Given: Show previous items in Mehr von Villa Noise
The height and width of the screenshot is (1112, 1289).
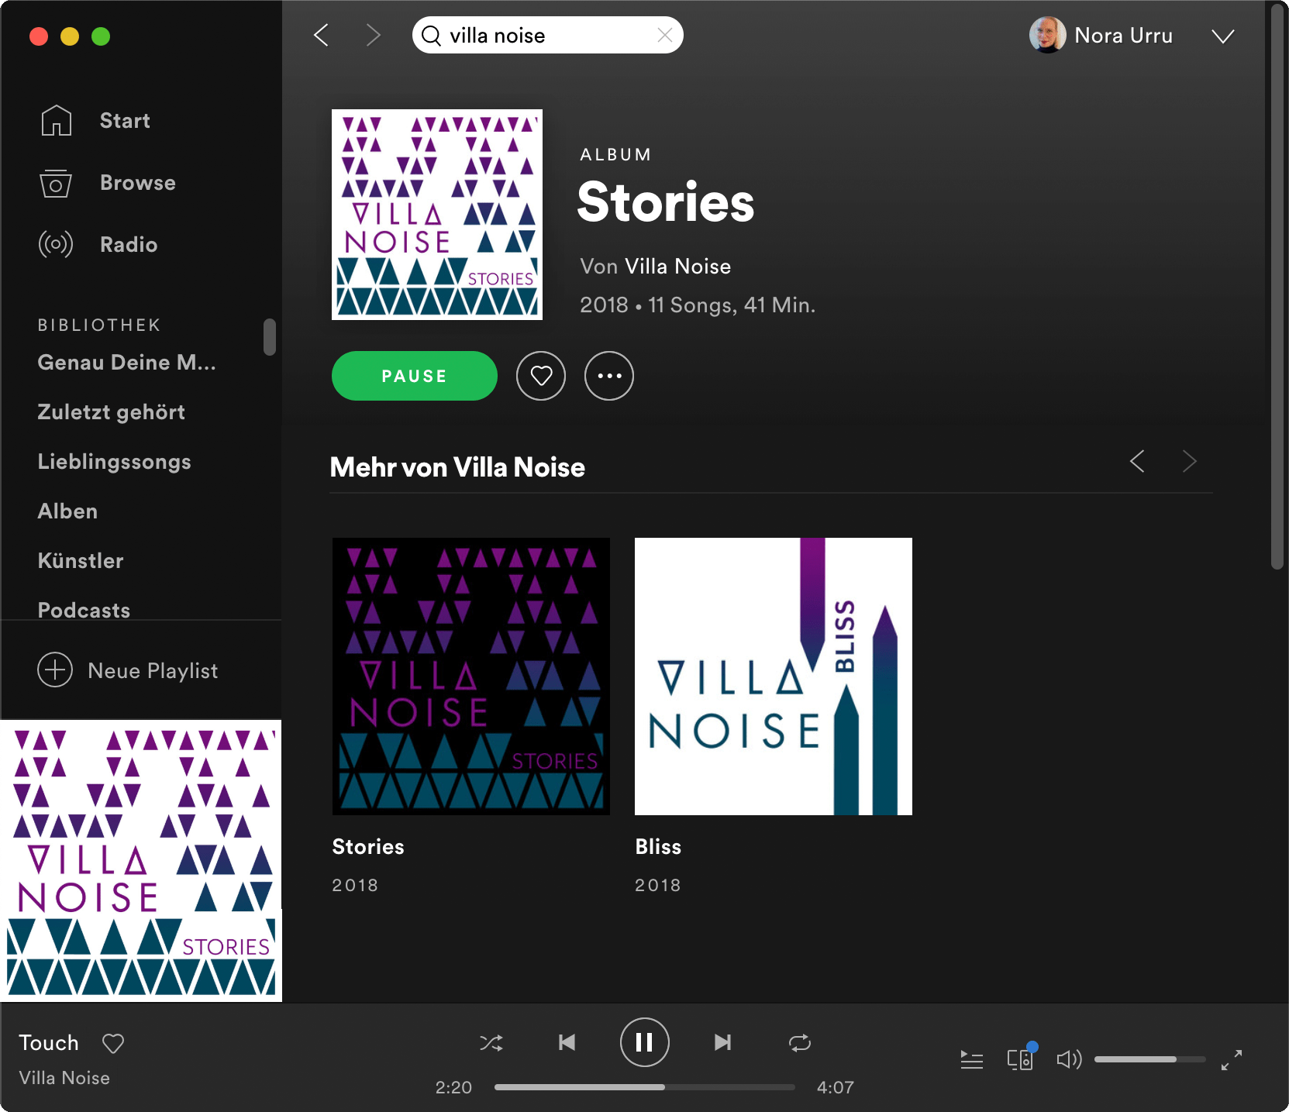Looking at the screenshot, I should [1137, 461].
